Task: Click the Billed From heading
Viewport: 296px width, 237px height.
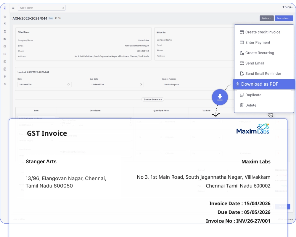Action: [24, 32]
